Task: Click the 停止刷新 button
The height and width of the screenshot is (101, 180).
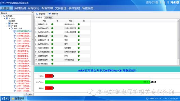Action: click(x=40, y=14)
